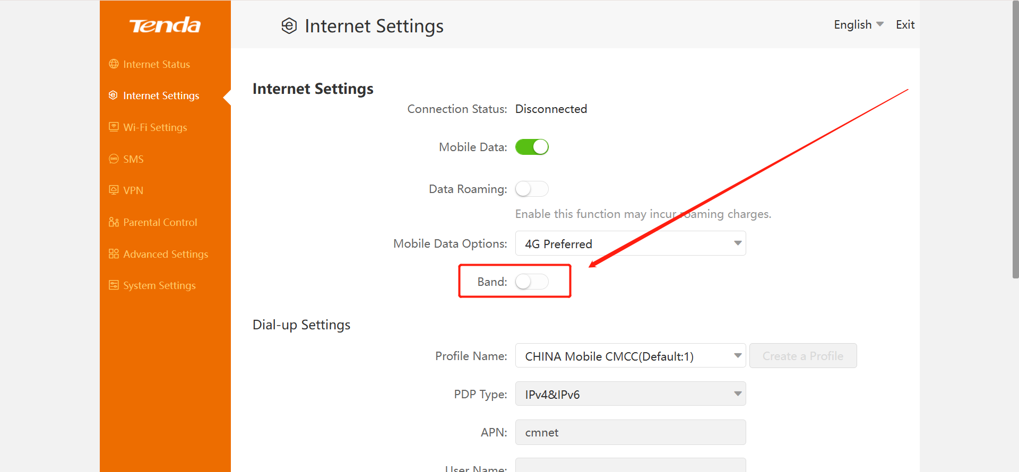
Task: Click inside the APN input field
Action: pyautogui.click(x=630, y=432)
